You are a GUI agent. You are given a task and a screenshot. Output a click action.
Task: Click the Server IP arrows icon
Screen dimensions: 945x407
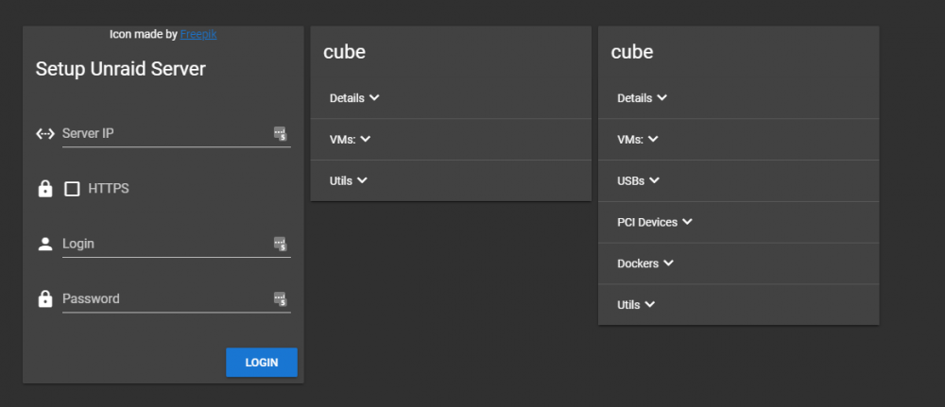point(45,134)
